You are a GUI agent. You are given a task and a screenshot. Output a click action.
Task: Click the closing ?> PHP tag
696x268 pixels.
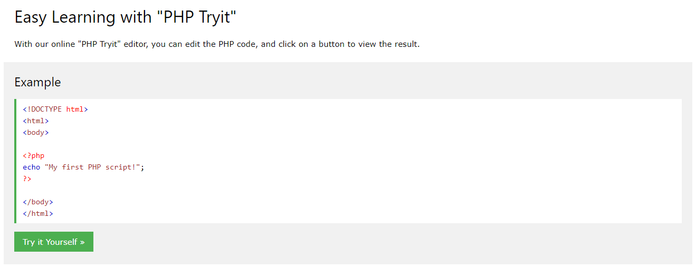tap(27, 179)
